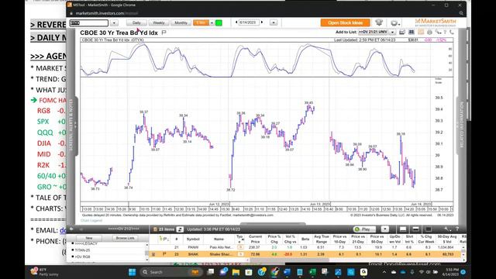Click the list icon left of 23 Items
This screenshot has height=279, width=496.
(x=155, y=229)
